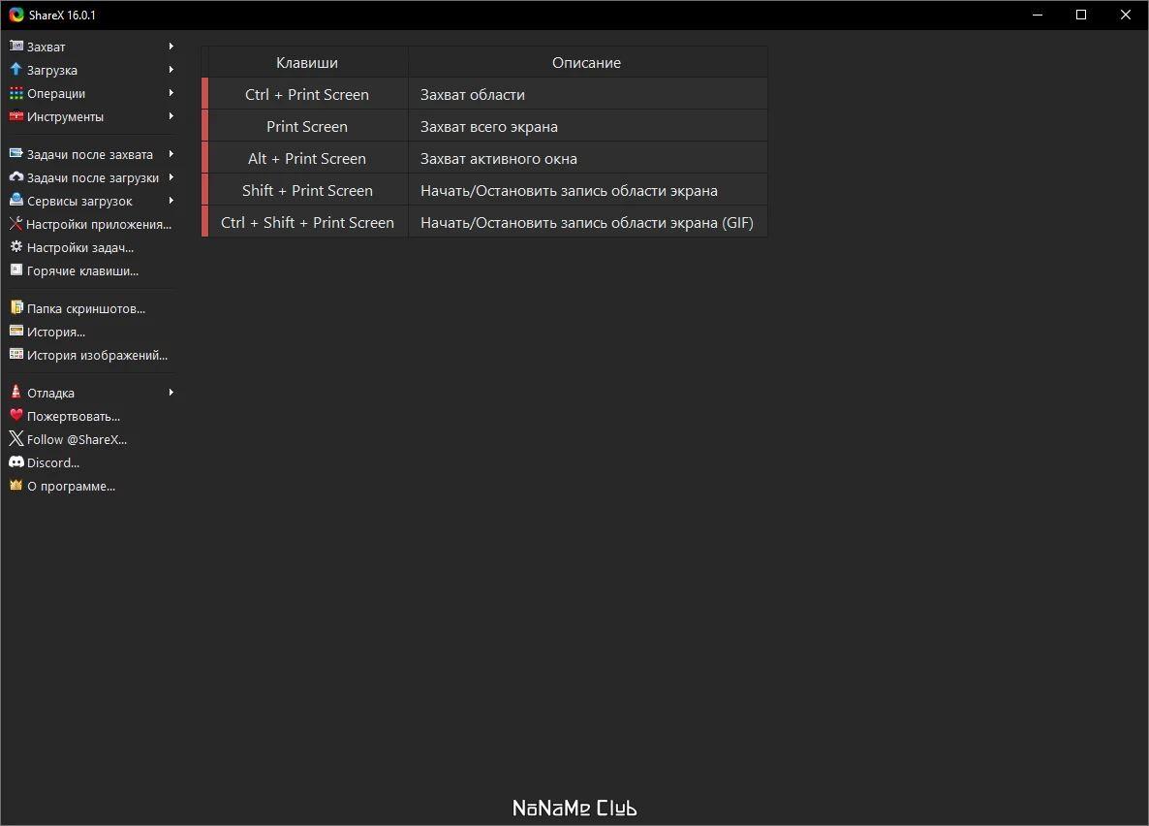Expand Задачи после захвата submenu arrow
Screen dimensions: 1149x826
pos(171,154)
